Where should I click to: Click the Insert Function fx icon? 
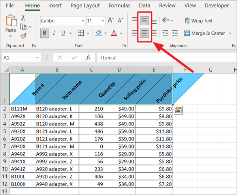(88, 58)
